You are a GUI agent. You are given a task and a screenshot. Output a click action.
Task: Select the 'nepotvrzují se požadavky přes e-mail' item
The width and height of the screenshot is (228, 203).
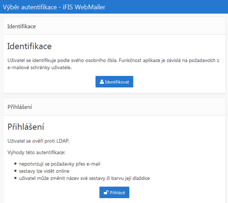[59, 164]
